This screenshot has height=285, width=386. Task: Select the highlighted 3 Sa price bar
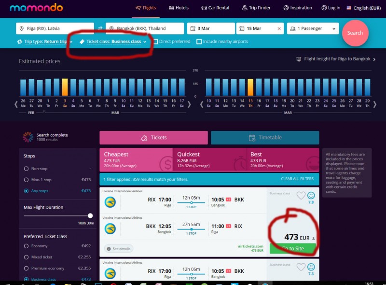pos(65,87)
